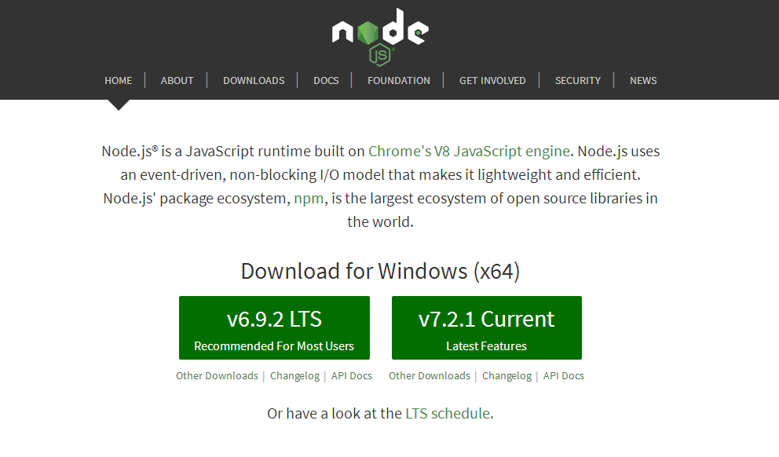
Task: Open Other Downloads for v7.2.1 Current
Action: (429, 375)
